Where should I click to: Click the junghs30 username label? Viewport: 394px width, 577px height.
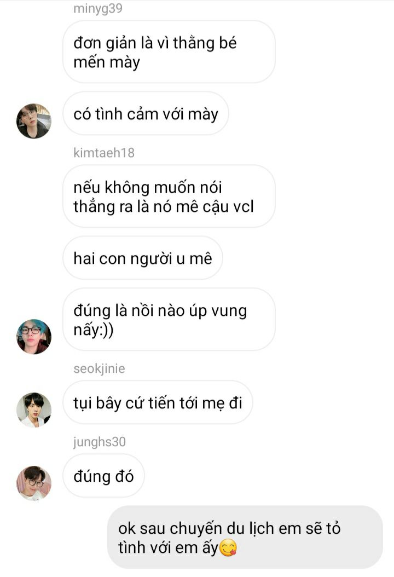(x=100, y=442)
